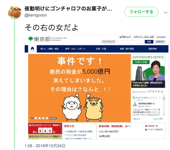This screenshot has width=170, height=150.
Task: Click the RSS icon beside 新着情報
Action: tap(126, 126)
